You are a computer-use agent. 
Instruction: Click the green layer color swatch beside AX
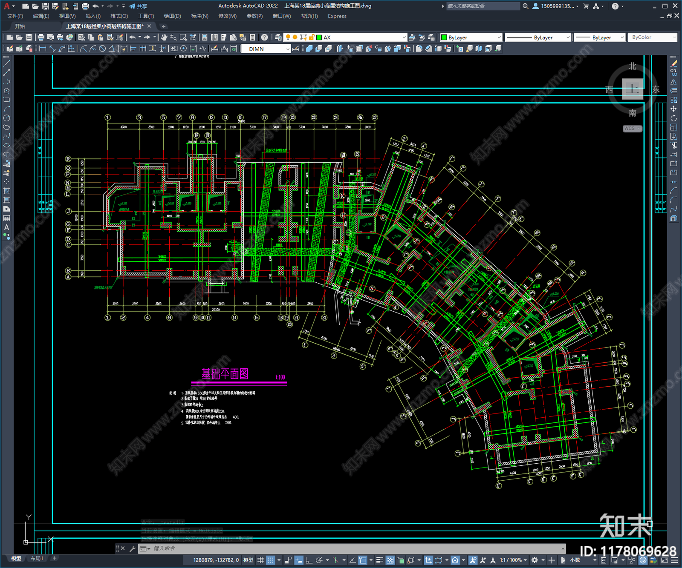[x=319, y=37]
